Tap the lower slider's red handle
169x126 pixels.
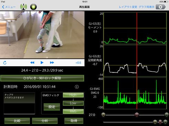coord(160,122)
